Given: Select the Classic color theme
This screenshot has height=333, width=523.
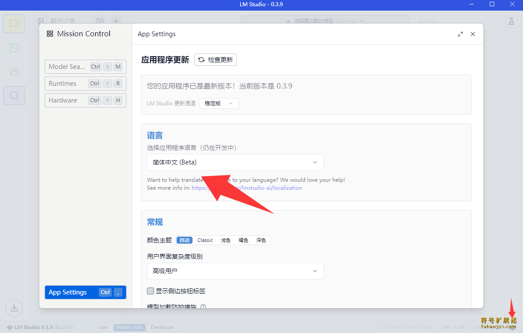Looking at the screenshot, I should click(205, 240).
